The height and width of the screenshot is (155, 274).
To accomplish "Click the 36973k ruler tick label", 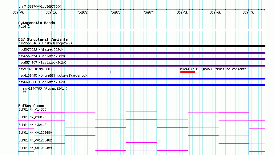I will (117, 12).
